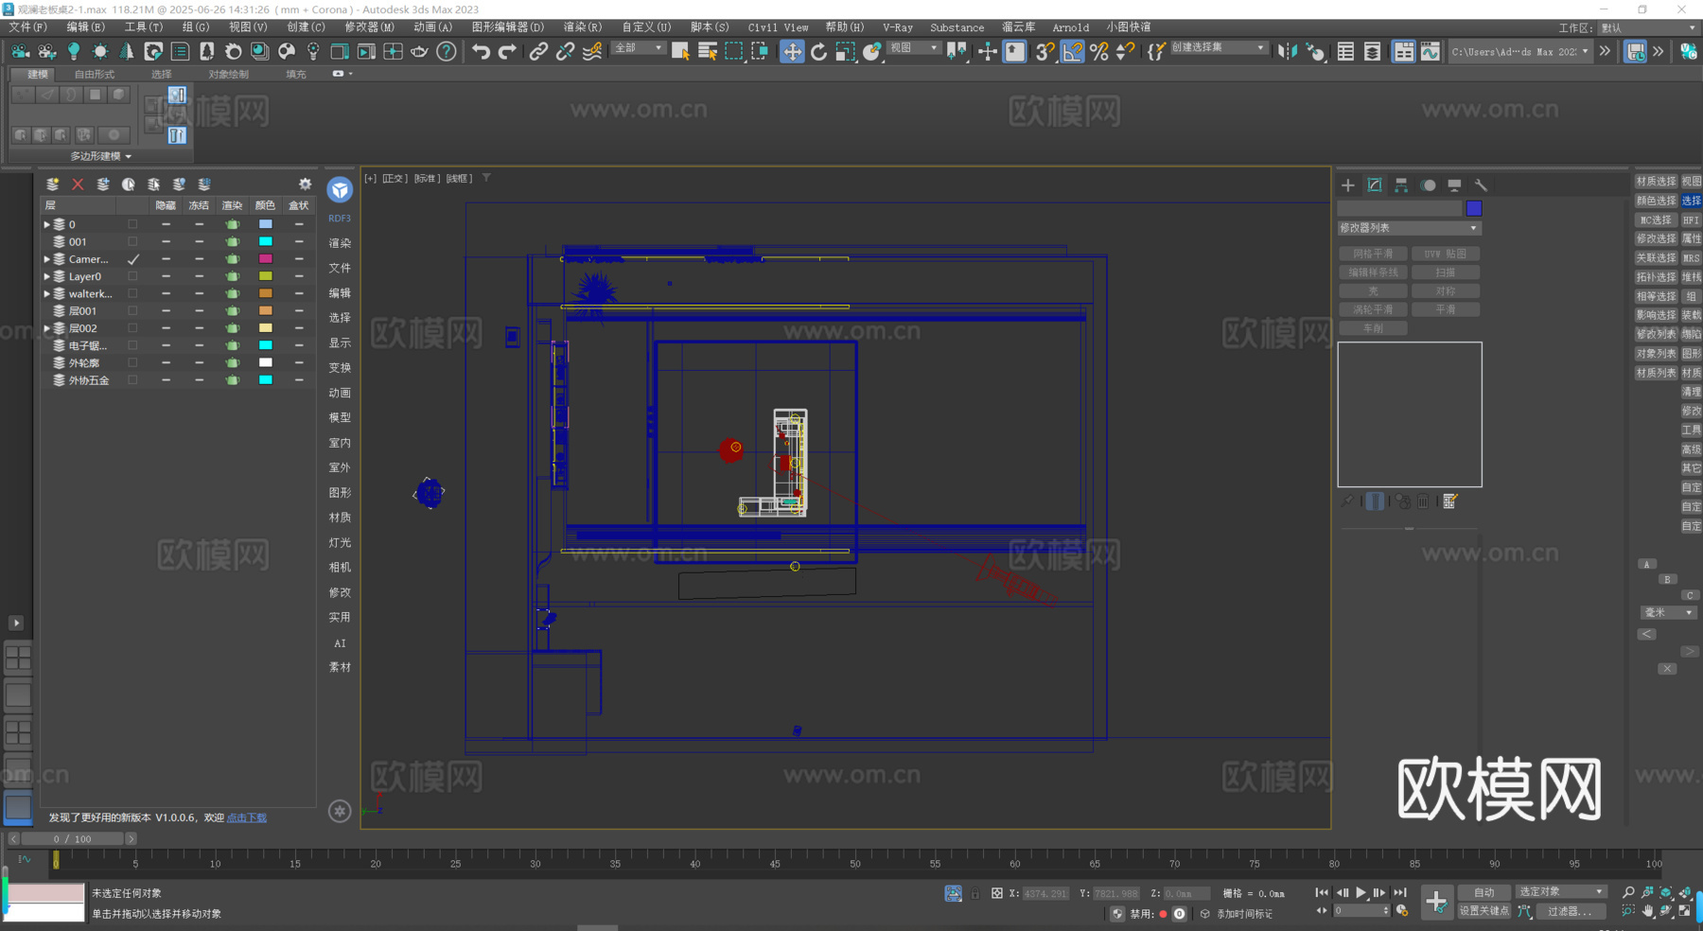Image resolution: width=1703 pixels, height=931 pixels.
Task: Click the white swatch of 外轮廓 layer
Action: (x=266, y=362)
